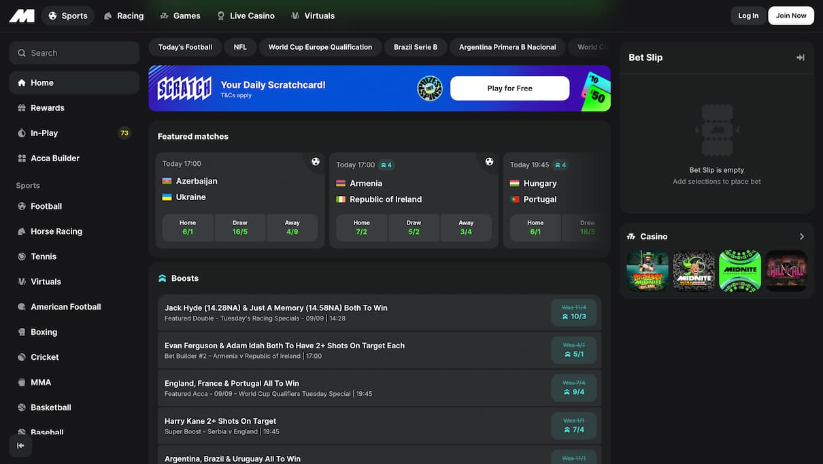Open Acca Builder
This screenshot has width=823, height=464.
pos(74,159)
